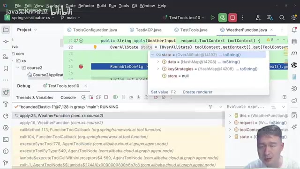300x169 pixels.
Task: Filter frames with funnel icon
Action: tap(210, 107)
